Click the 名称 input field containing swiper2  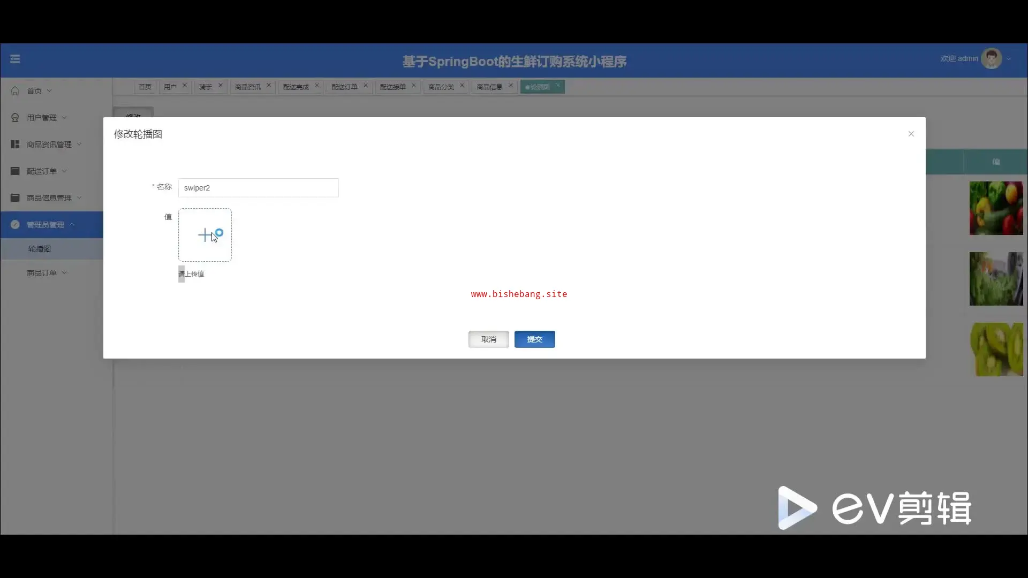(258, 188)
